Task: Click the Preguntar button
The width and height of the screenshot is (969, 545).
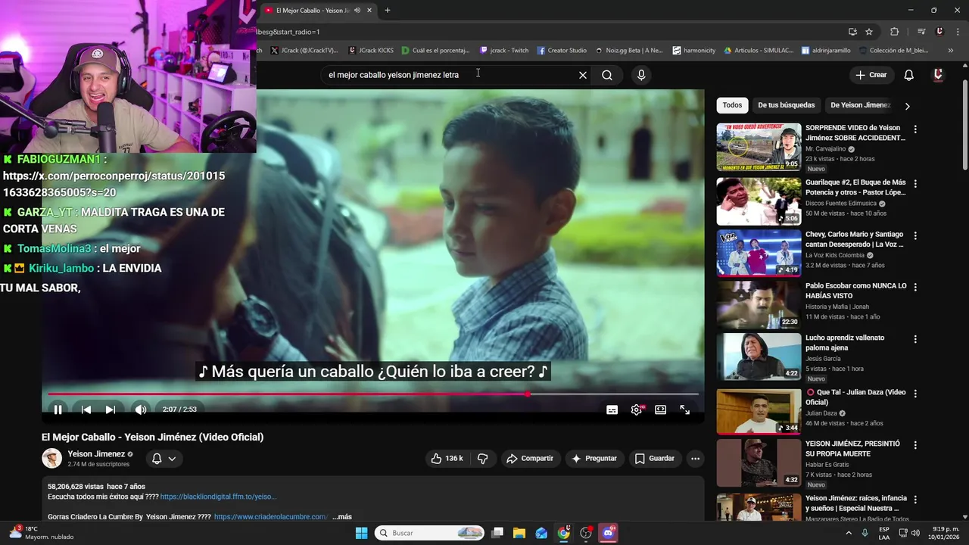Action: [x=594, y=459]
